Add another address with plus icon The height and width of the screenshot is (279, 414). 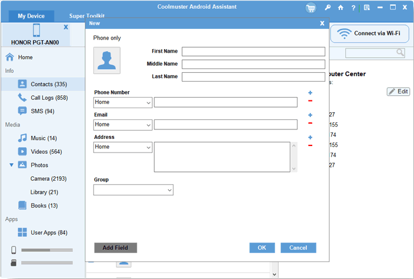(310, 137)
